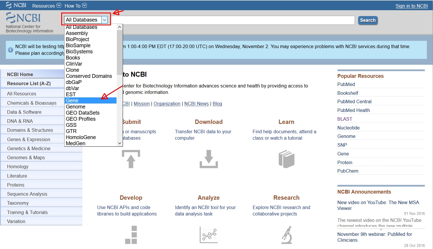Choose BioProject from the database list
Screen dimensions: 433x249
90,39
